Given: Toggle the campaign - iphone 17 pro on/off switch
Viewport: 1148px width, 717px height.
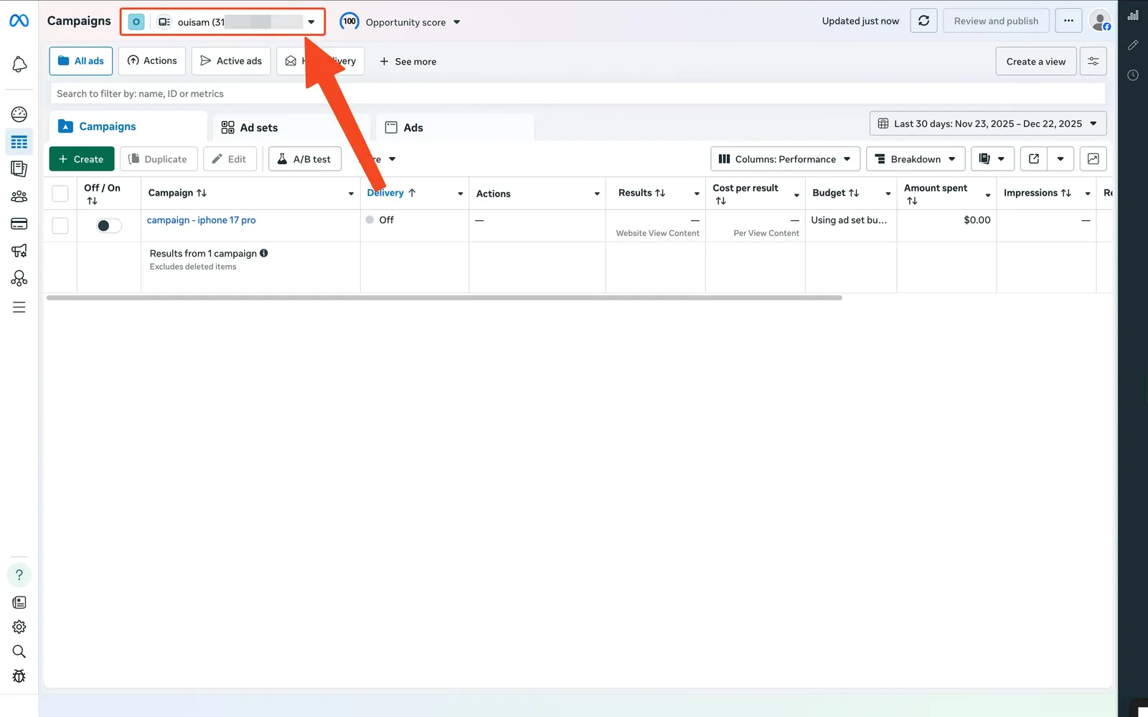Looking at the screenshot, I should [108, 225].
